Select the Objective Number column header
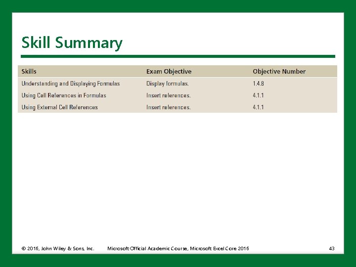Viewport: 356px width, 267px height. coord(279,72)
